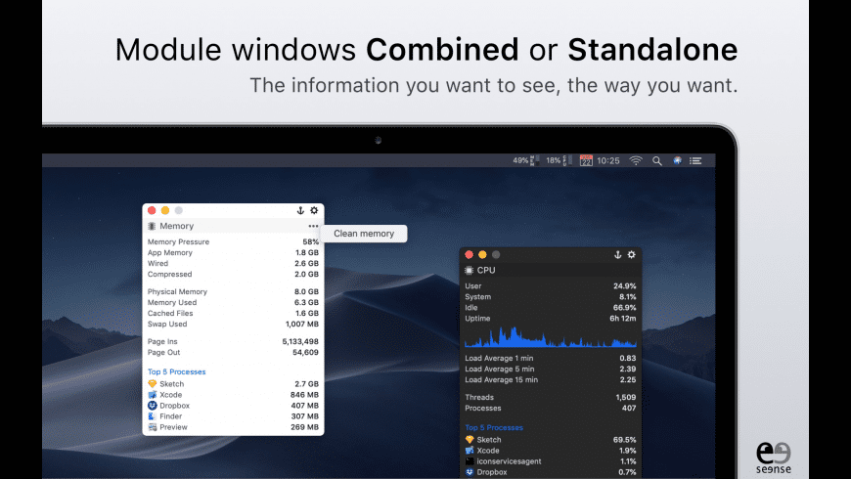Click the Finder icon in the Memory process list
This screenshot has height=479, width=851.
tap(153, 416)
